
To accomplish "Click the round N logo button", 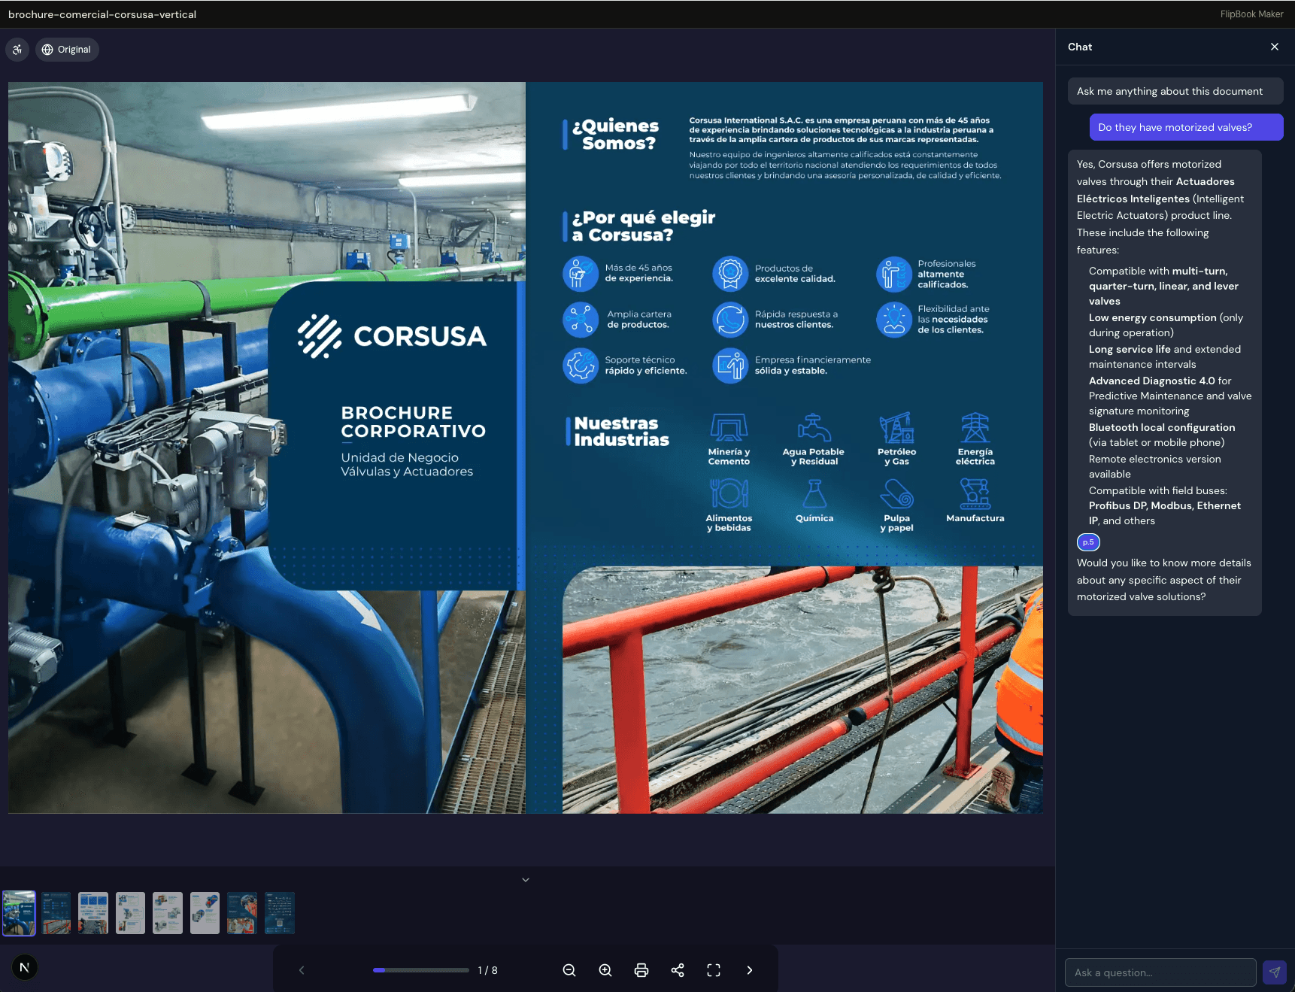I will tap(25, 967).
